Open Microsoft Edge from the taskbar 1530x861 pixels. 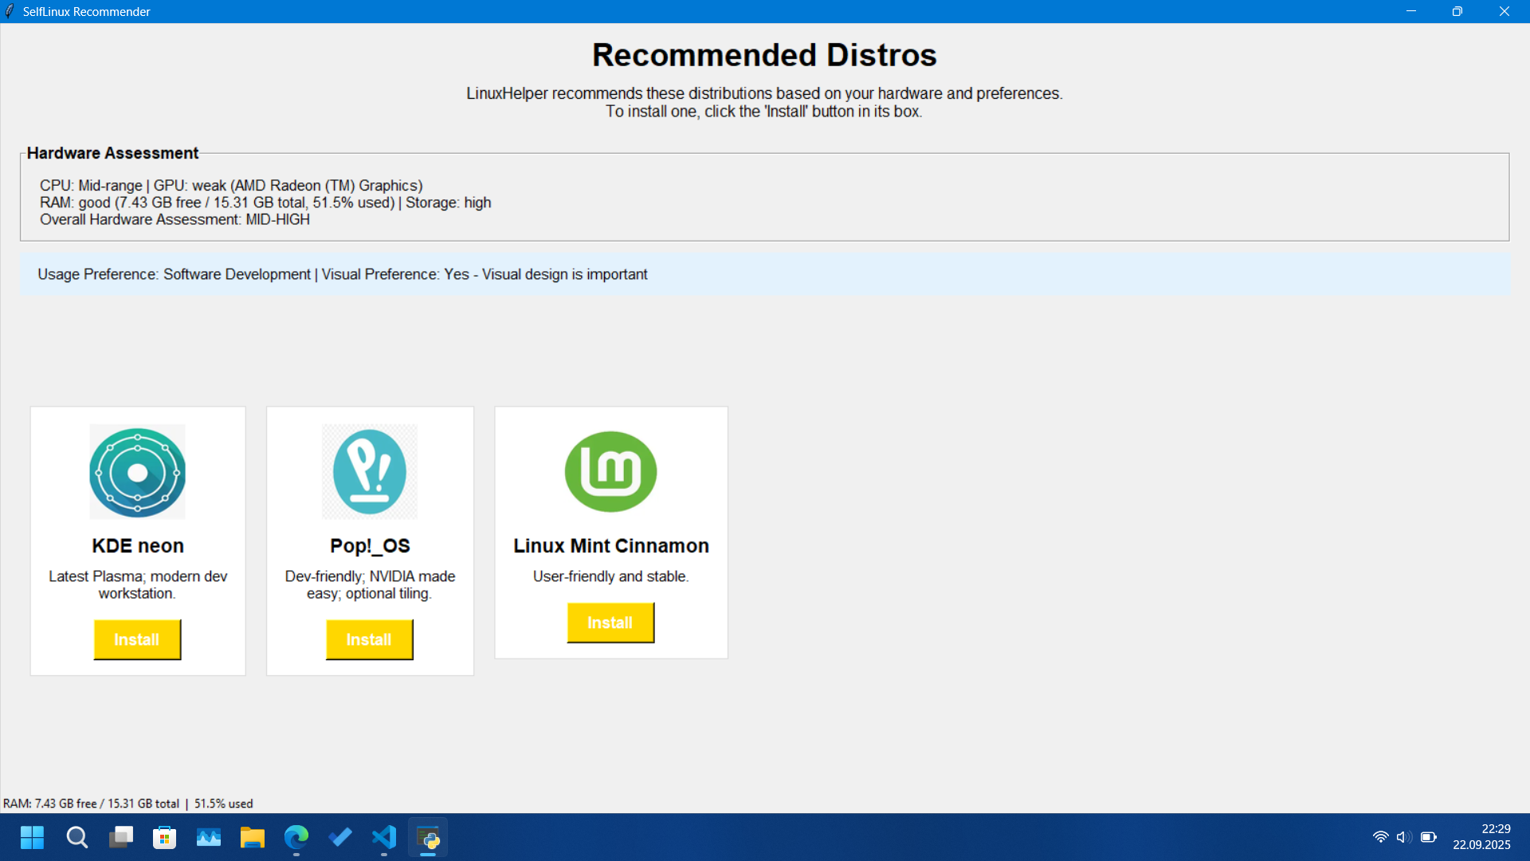pos(296,837)
